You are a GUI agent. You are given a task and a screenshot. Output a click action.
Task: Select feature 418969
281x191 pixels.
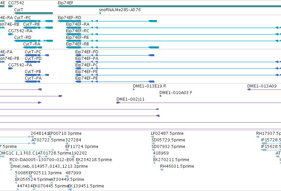pos(154,156)
